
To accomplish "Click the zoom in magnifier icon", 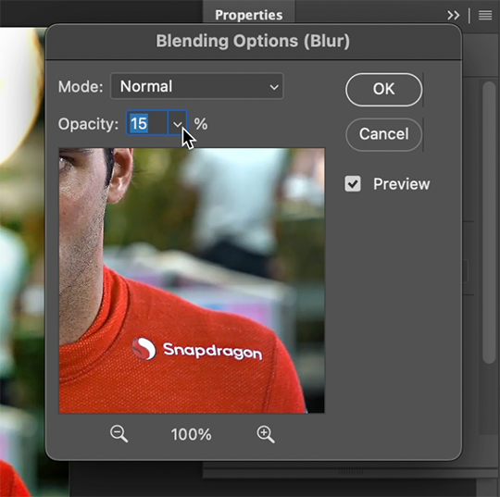I will [266, 434].
